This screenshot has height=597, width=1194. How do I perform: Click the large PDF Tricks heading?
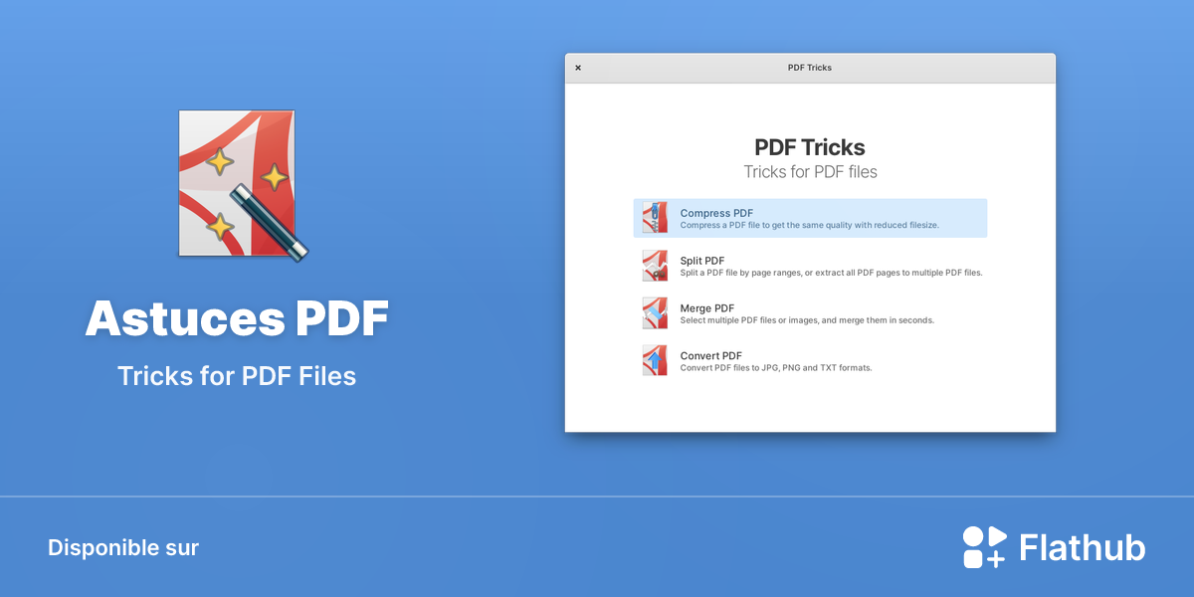[x=810, y=147]
